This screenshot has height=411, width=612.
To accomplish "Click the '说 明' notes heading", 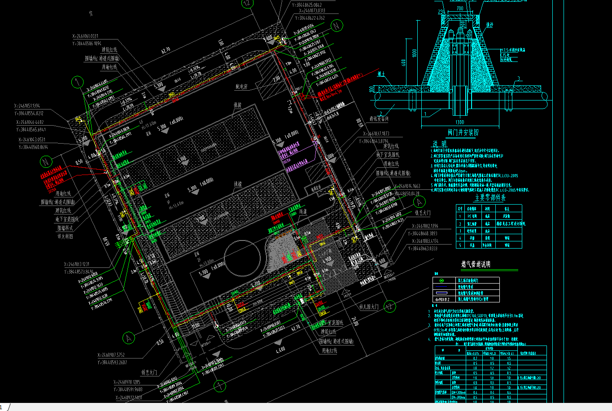I will pyautogui.click(x=440, y=144).
